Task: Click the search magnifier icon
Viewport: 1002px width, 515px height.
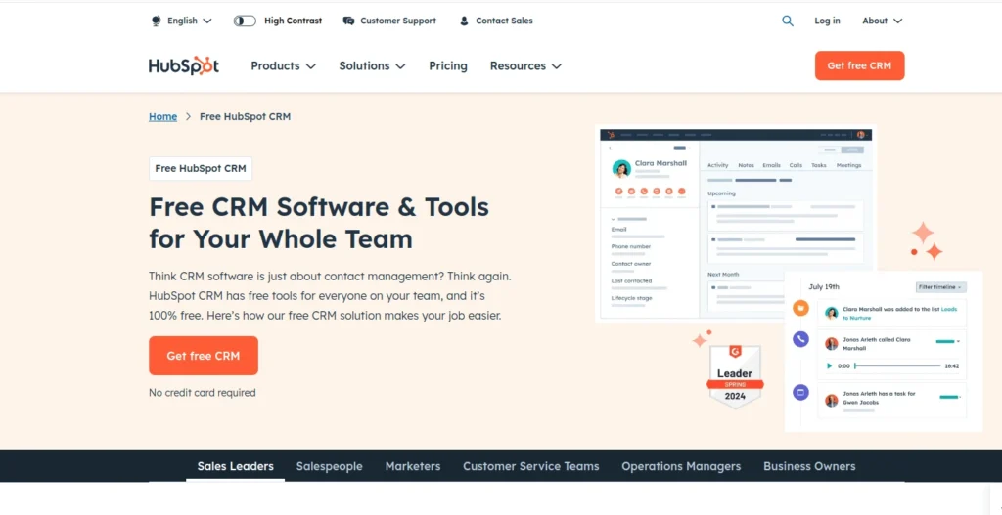Action: [x=788, y=21]
